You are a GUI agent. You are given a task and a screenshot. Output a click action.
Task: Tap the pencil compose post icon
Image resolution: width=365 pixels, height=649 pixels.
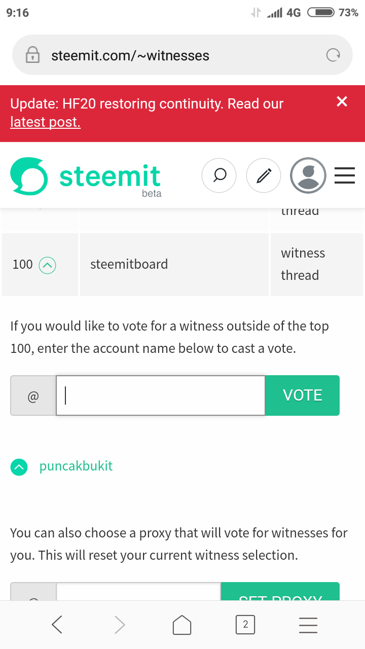pyautogui.click(x=264, y=175)
